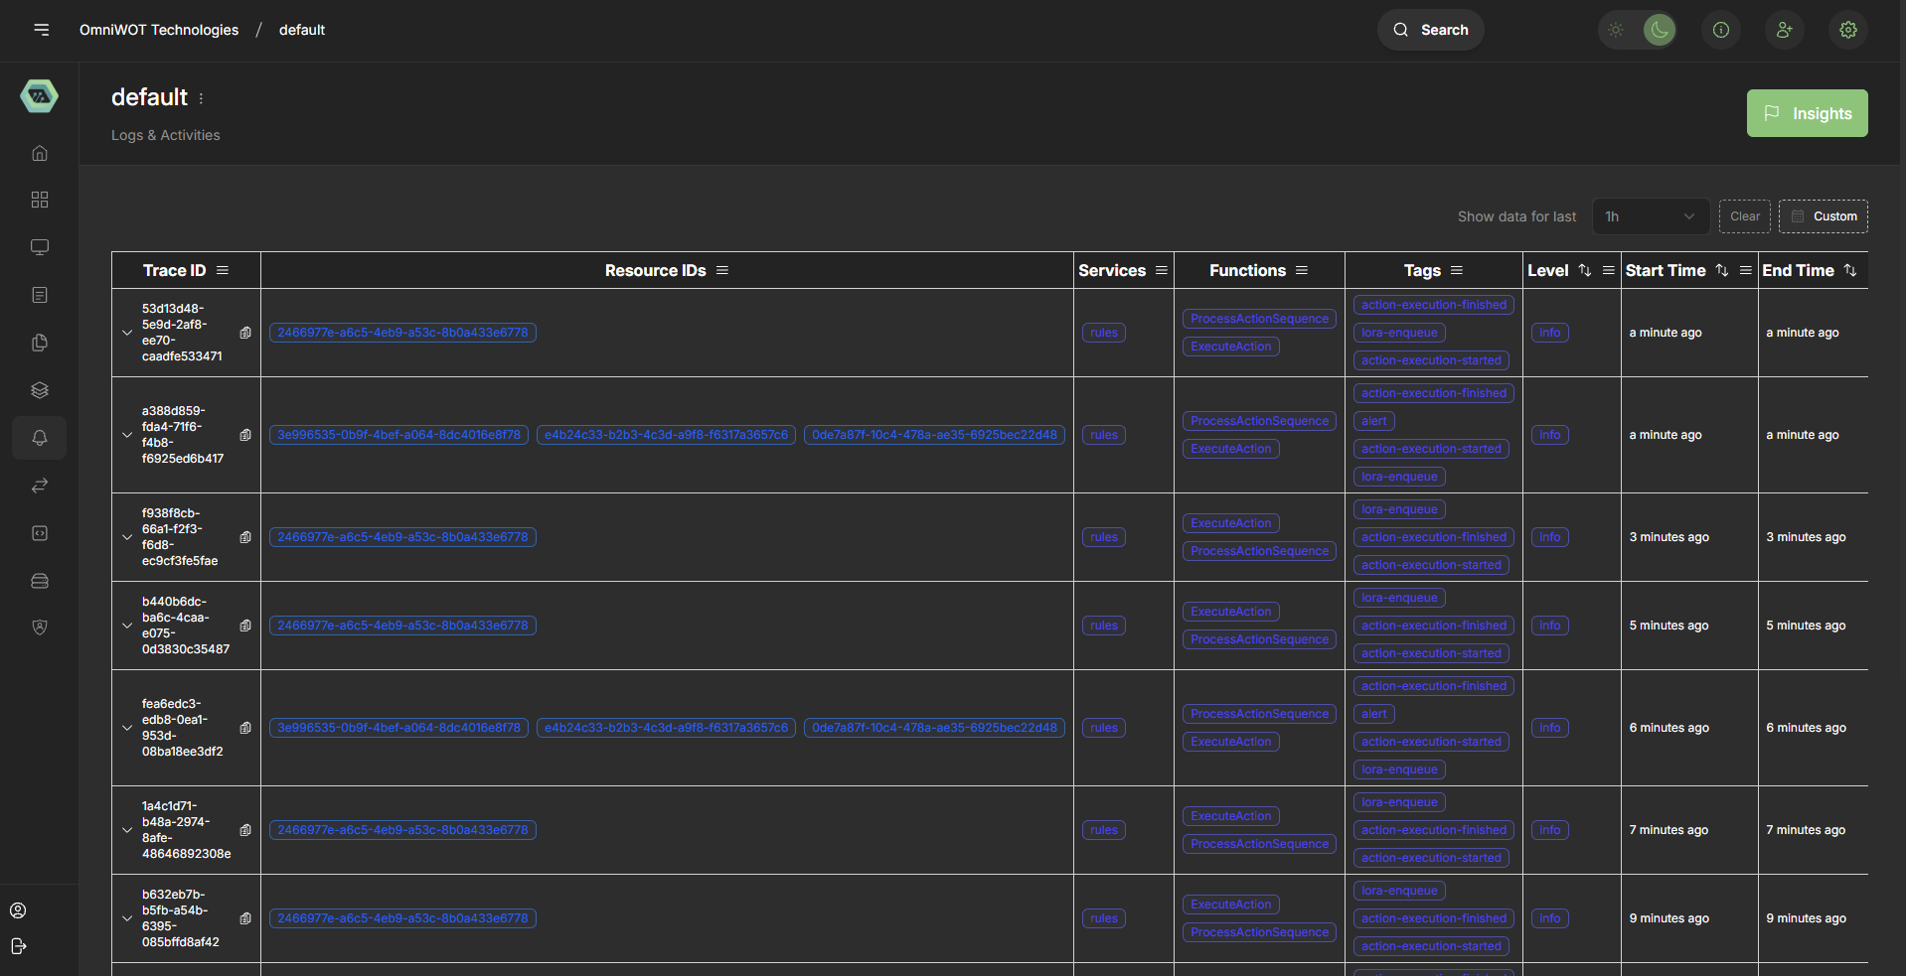Screen dimensions: 1906x976
Task: Navigate to OmniWOT Technologies breadcrumb
Action: pos(159,30)
